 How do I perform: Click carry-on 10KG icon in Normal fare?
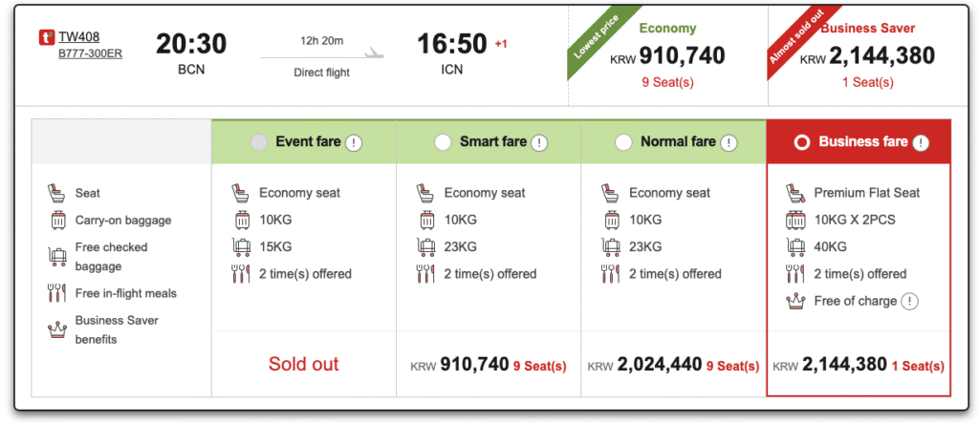pos(611,221)
